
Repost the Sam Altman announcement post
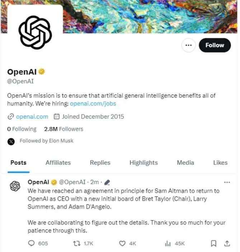77,244
